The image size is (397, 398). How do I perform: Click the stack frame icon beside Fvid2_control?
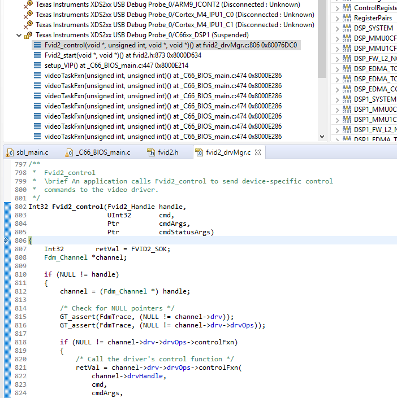click(x=37, y=45)
